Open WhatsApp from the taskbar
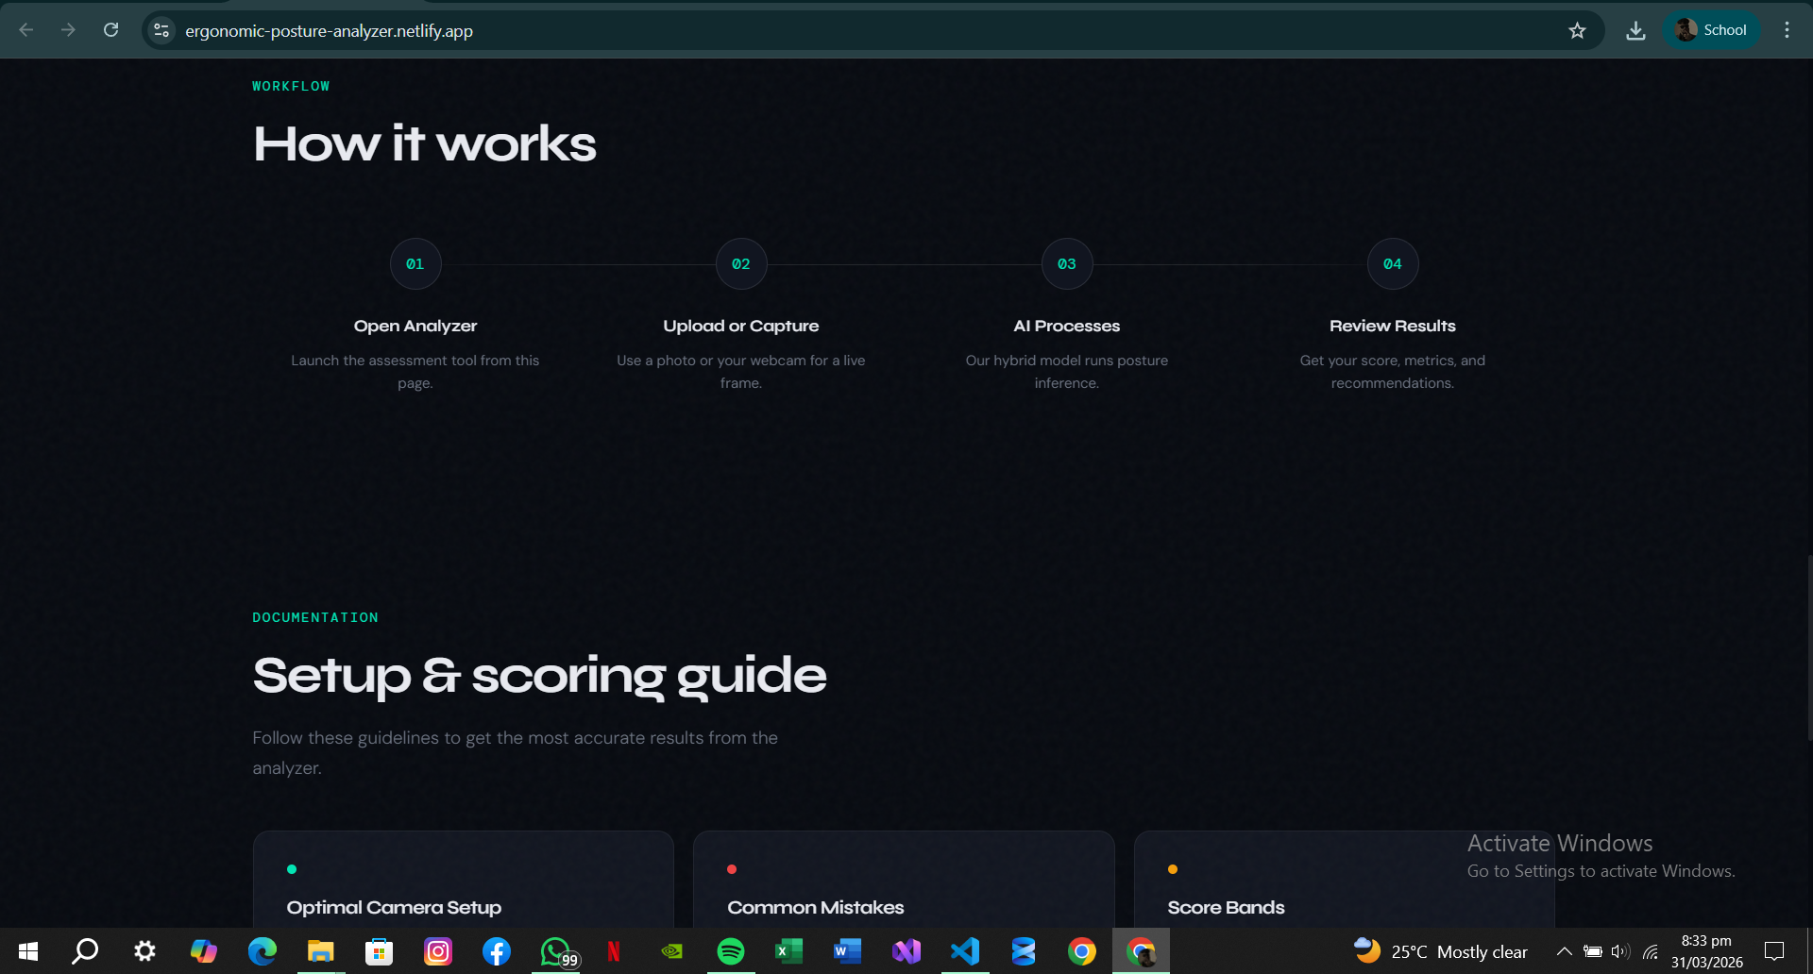Image resolution: width=1813 pixels, height=974 pixels. click(x=555, y=951)
